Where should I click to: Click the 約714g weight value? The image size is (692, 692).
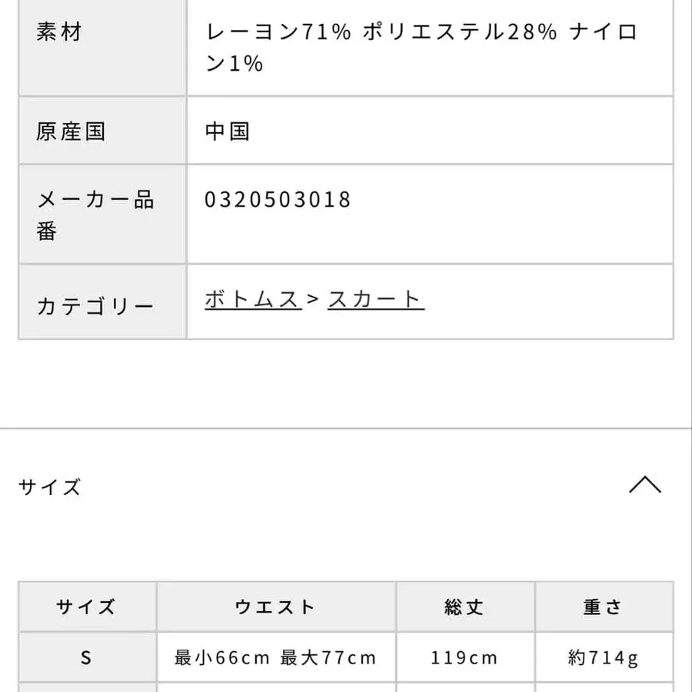coord(604,658)
